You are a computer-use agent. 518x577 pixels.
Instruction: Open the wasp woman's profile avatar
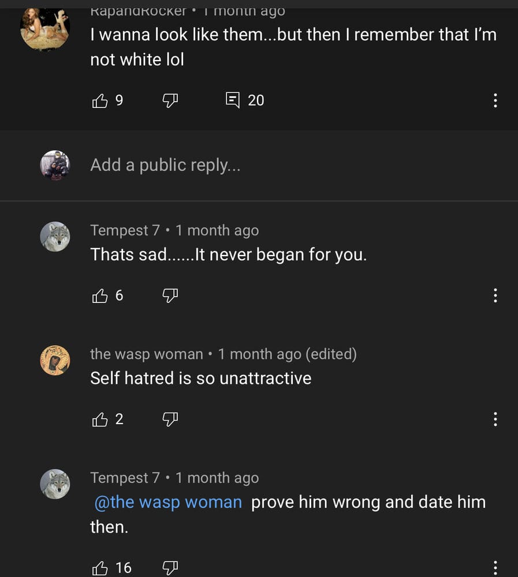(55, 360)
